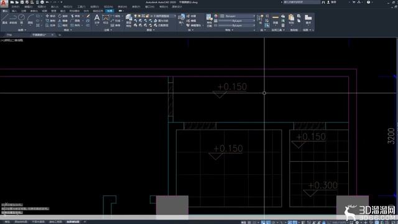Click the '+0.300' elevation text in drawing
398x224 pixels.
[323, 185]
